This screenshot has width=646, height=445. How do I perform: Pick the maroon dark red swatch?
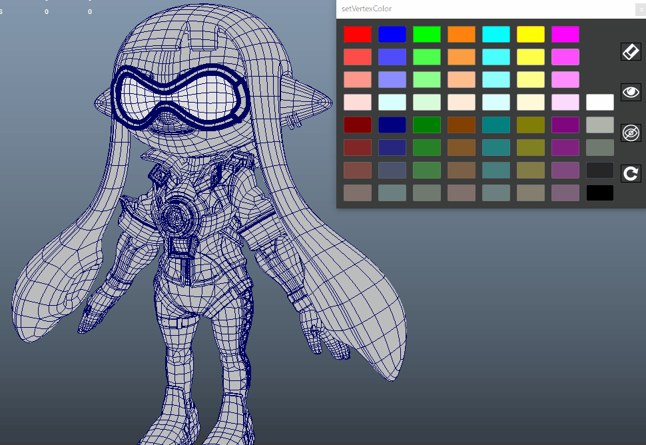pyautogui.click(x=358, y=125)
